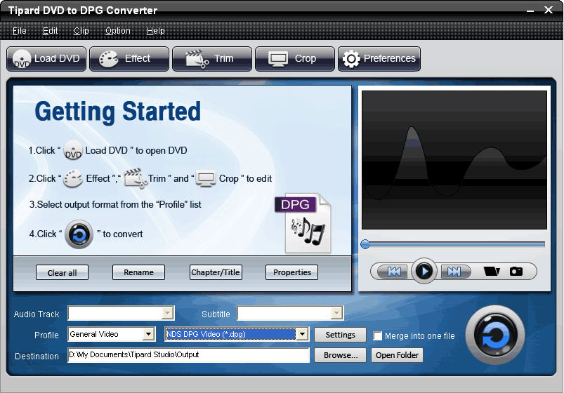Open the Trim tool
The width and height of the screenshot is (564, 393).
(212, 59)
